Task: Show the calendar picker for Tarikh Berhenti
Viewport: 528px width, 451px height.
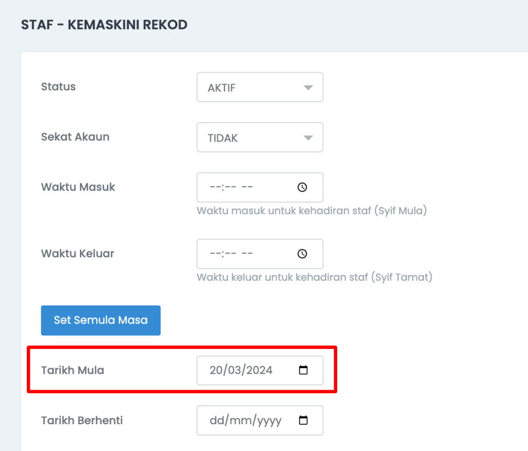Action: [x=303, y=421]
